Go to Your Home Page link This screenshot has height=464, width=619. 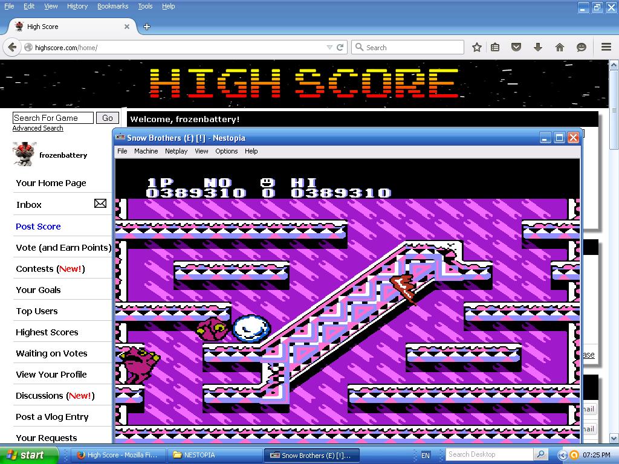(x=51, y=183)
